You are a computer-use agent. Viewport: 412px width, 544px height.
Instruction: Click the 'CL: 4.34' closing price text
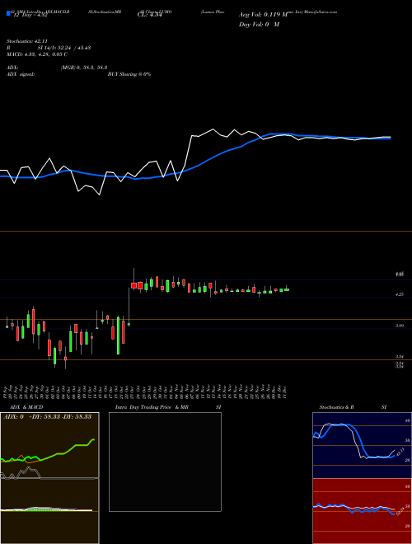click(150, 15)
